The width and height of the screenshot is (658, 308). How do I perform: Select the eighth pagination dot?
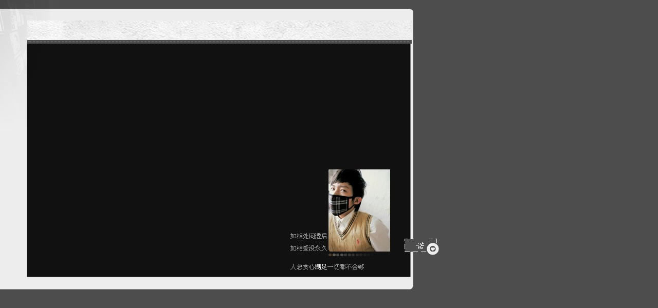tap(356, 254)
